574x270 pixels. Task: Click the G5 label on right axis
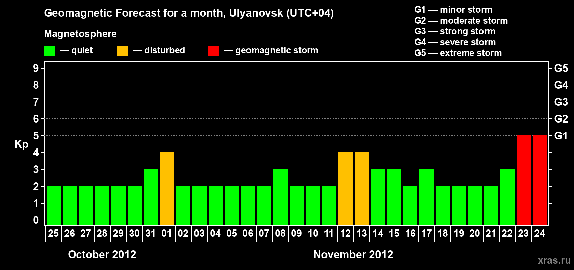tap(561, 68)
